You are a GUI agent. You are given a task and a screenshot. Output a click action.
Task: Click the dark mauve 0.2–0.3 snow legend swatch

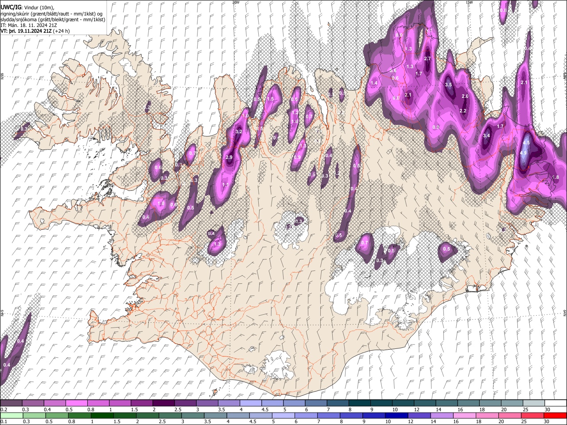pyautogui.click(x=12, y=403)
